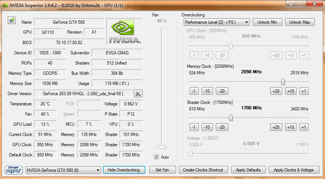325x179 pixels.
Task: Click the Device ID field 10DE - 1080
Action: click(50, 53)
